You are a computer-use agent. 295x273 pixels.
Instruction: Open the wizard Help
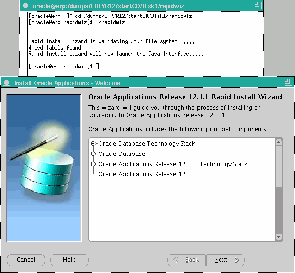69,260
